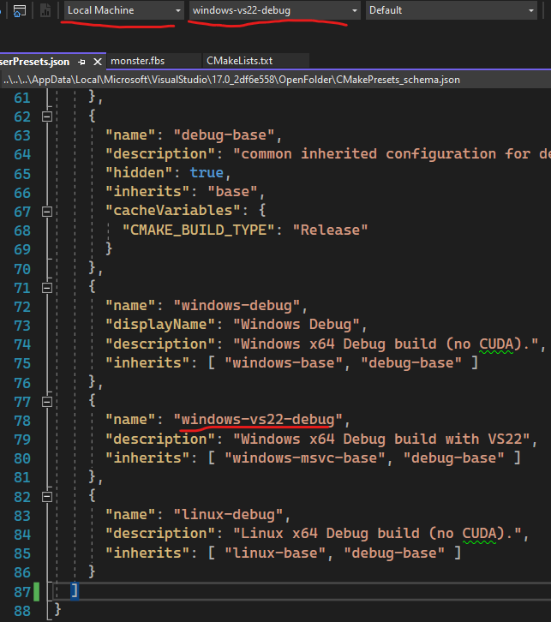Click the "hidden" key on line 65
Viewport: 551px width, 622px height.
pyautogui.click(x=139, y=173)
